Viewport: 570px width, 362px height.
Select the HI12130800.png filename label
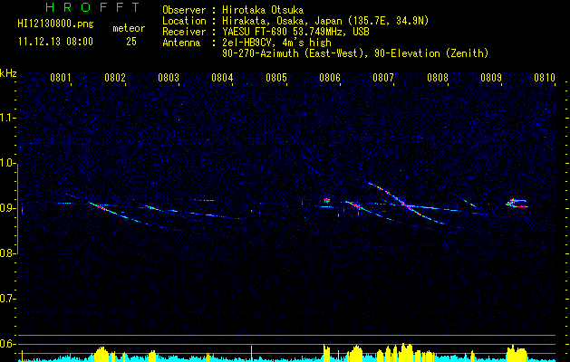pos(55,24)
